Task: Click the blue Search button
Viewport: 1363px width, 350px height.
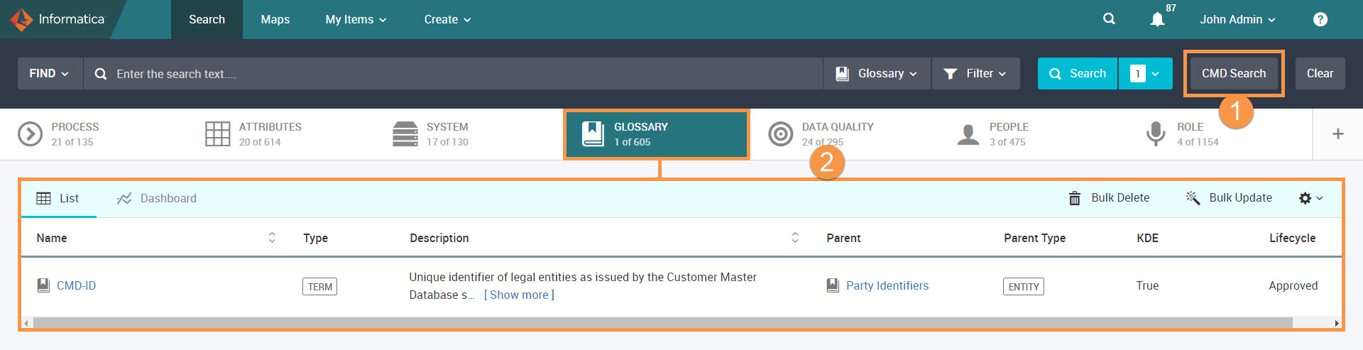Action: [1078, 73]
